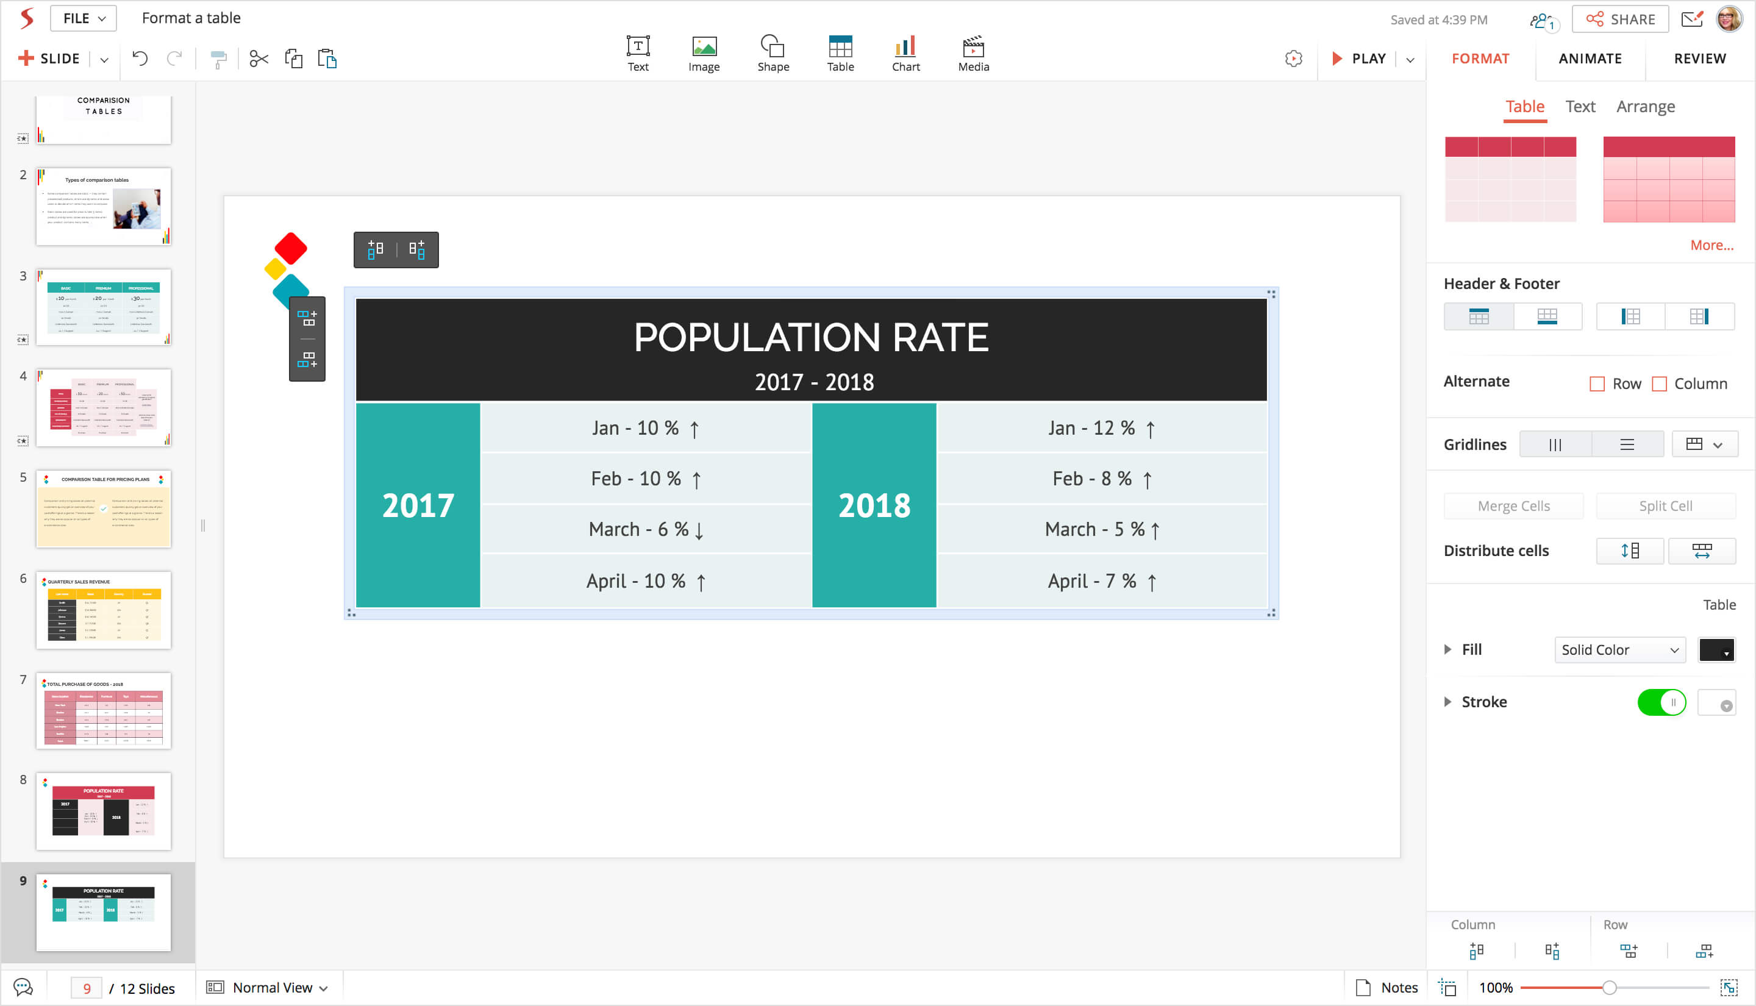This screenshot has width=1756, height=1006.
Task: Click the format painter icon
Action: click(x=218, y=59)
